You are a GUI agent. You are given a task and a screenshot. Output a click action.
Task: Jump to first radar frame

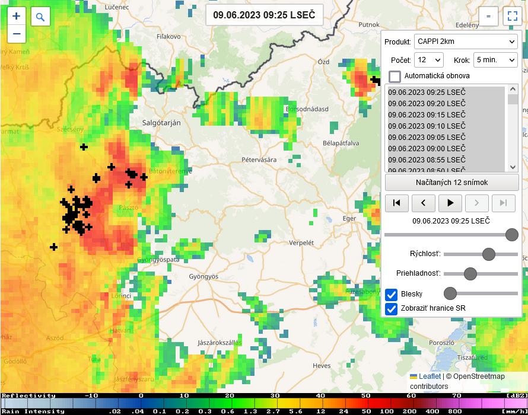coord(397,203)
